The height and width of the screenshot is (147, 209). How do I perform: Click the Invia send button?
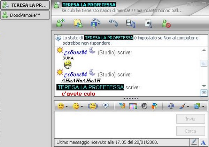[191, 119]
